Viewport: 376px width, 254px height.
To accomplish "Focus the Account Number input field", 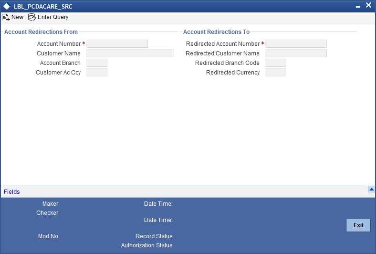I will (117, 43).
